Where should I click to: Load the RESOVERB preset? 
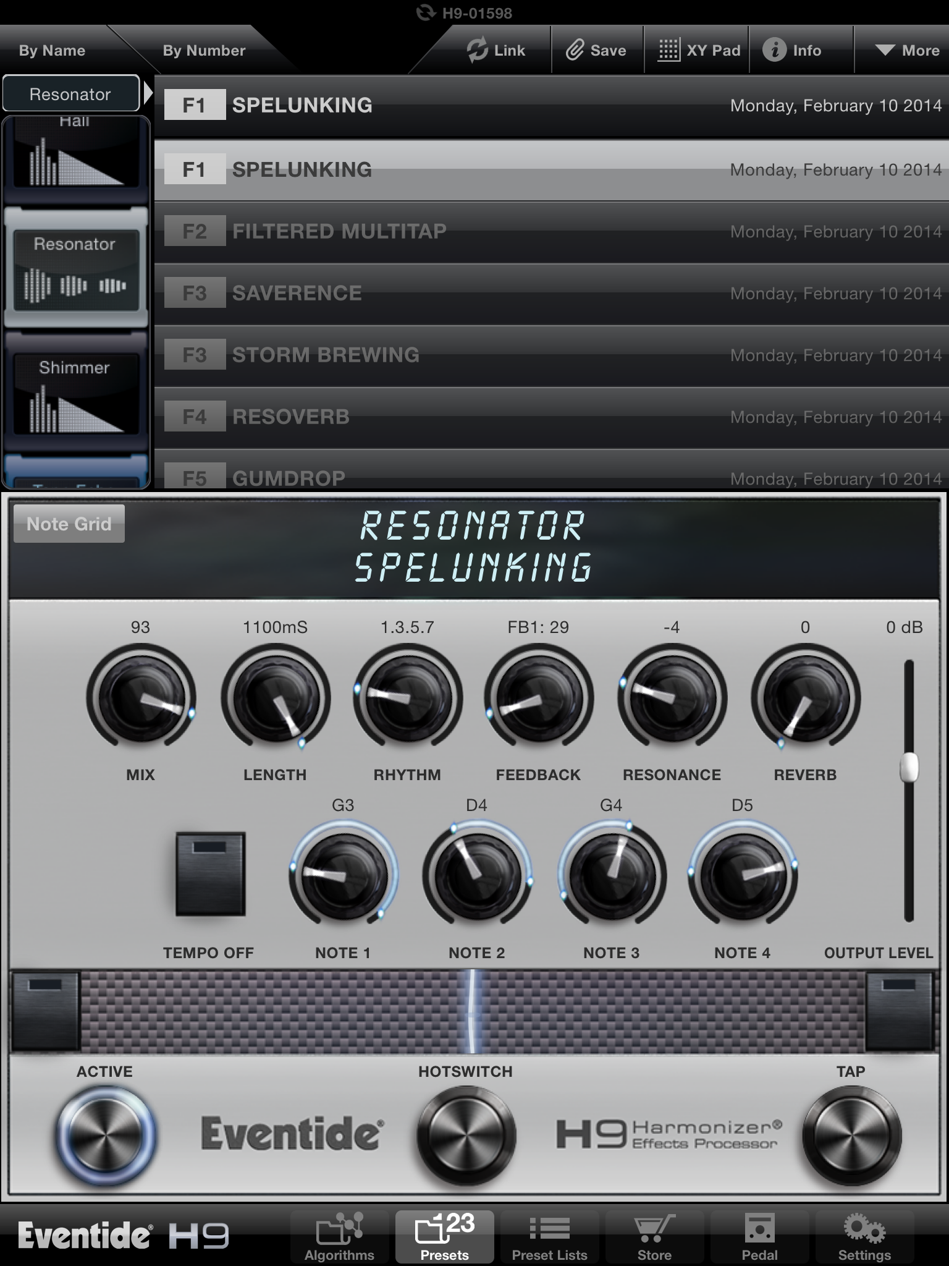(x=551, y=417)
